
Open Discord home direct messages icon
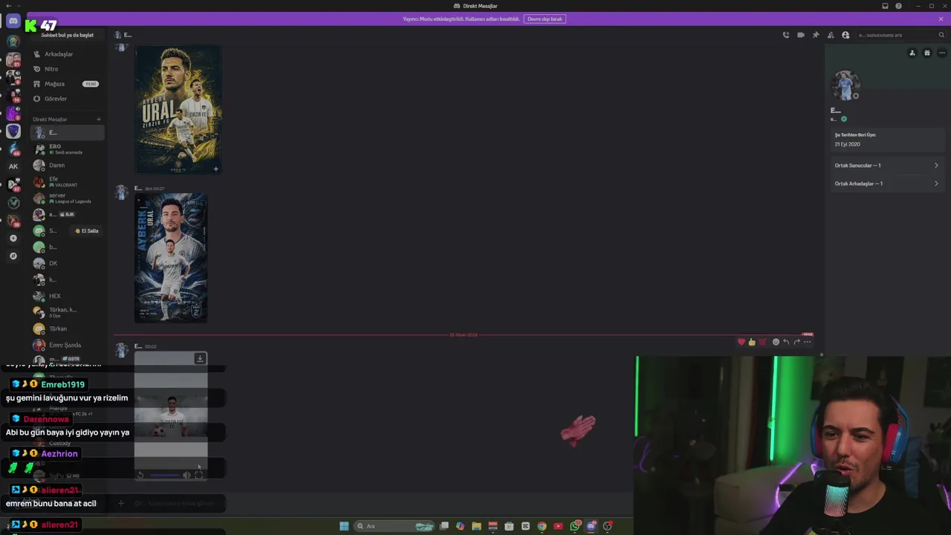(x=13, y=22)
